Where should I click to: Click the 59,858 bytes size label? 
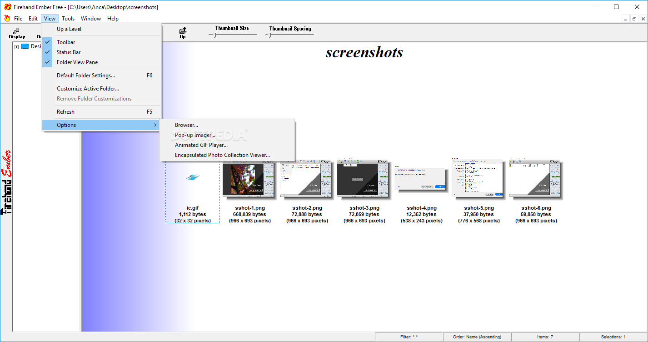click(x=536, y=214)
